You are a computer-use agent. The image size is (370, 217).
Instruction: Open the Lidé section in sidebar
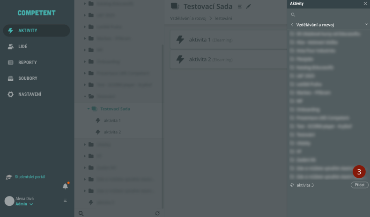22,47
